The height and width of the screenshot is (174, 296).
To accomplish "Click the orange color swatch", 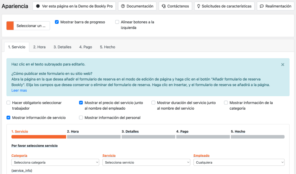I will (10, 25).
